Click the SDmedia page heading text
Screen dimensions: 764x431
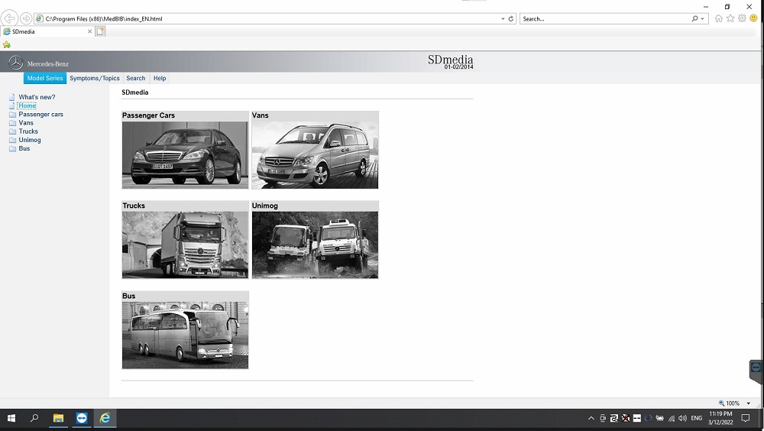pyautogui.click(x=135, y=92)
